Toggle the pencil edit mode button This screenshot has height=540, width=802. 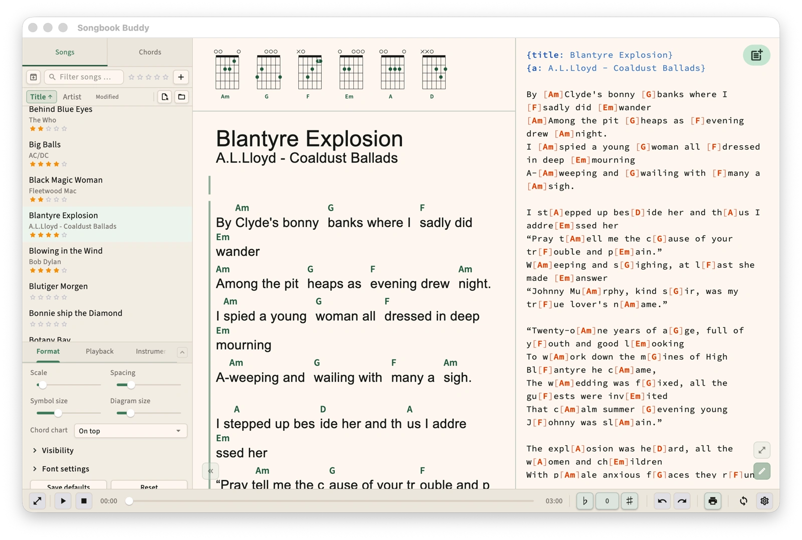762,471
